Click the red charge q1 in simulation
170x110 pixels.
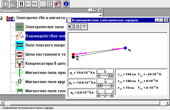tap(73, 54)
